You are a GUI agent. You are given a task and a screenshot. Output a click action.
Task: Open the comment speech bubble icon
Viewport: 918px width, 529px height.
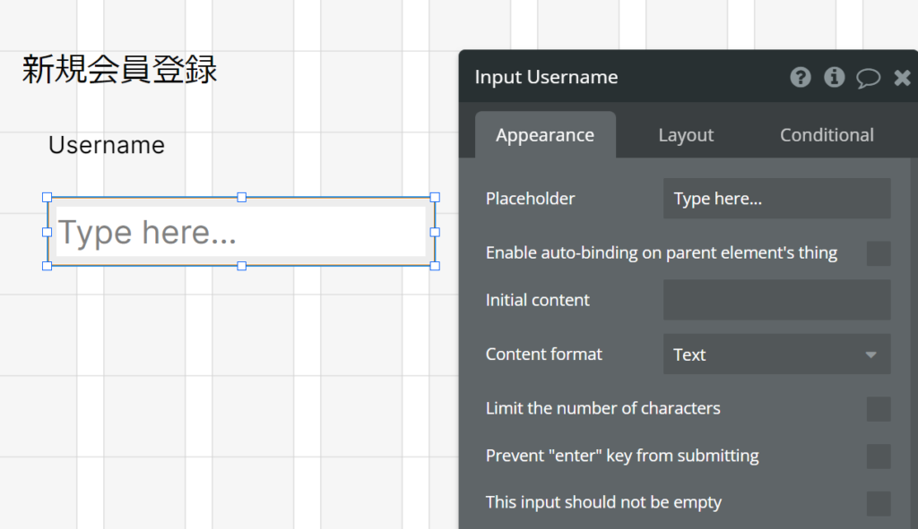tap(868, 78)
